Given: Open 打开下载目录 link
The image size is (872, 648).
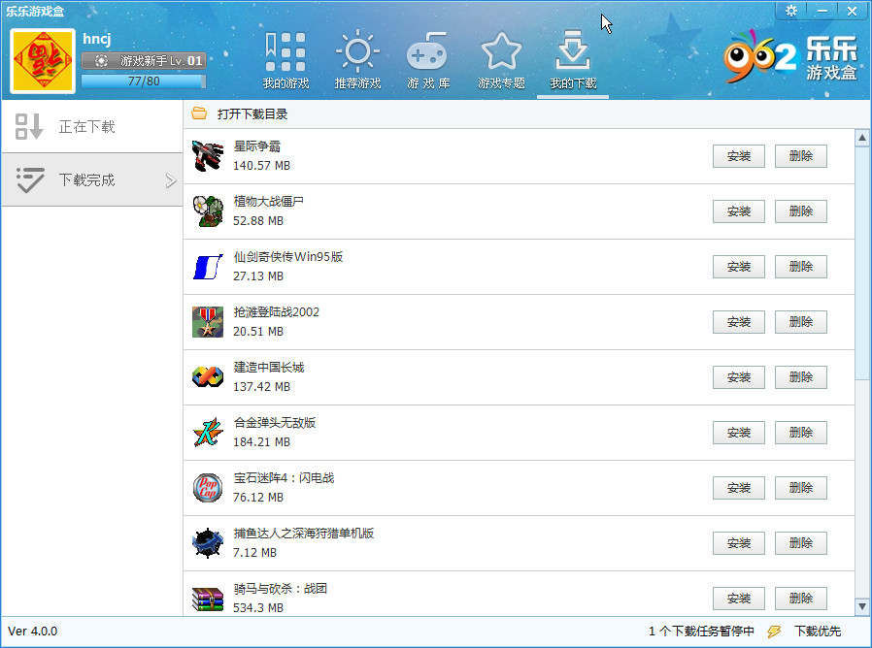Looking at the screenshot, I should click(252, 113).
